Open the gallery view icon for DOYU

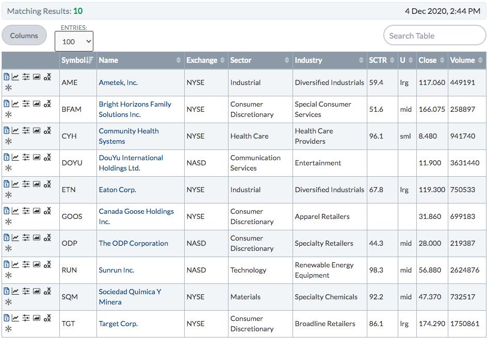[37, 157]
